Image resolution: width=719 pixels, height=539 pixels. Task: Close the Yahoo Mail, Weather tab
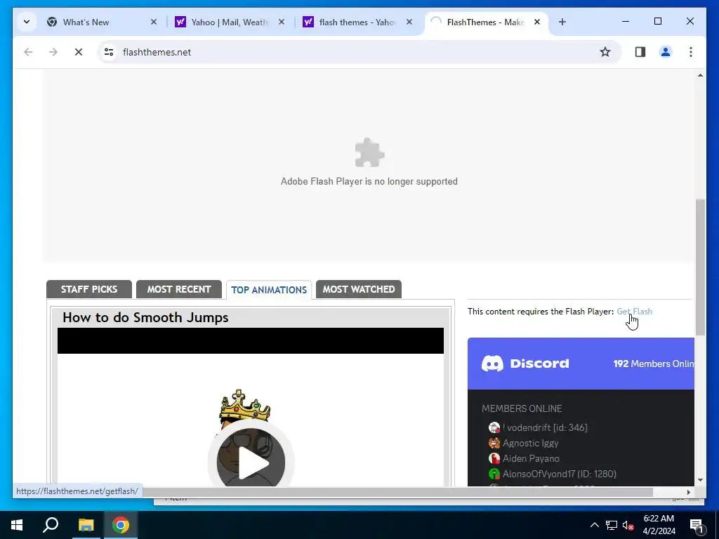tap(282, 22)
